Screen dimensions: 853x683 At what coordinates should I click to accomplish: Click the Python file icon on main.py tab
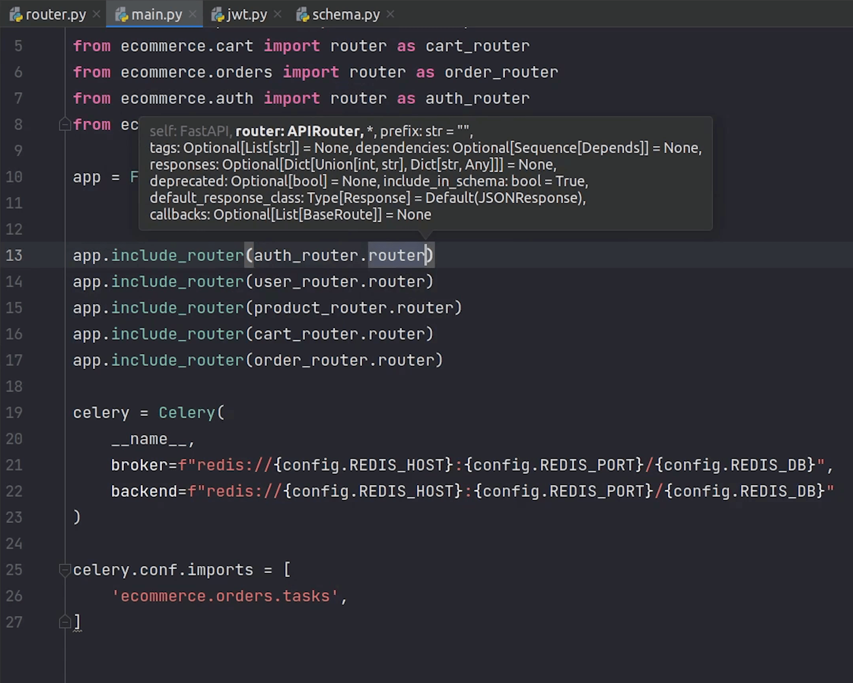(122, 15)
